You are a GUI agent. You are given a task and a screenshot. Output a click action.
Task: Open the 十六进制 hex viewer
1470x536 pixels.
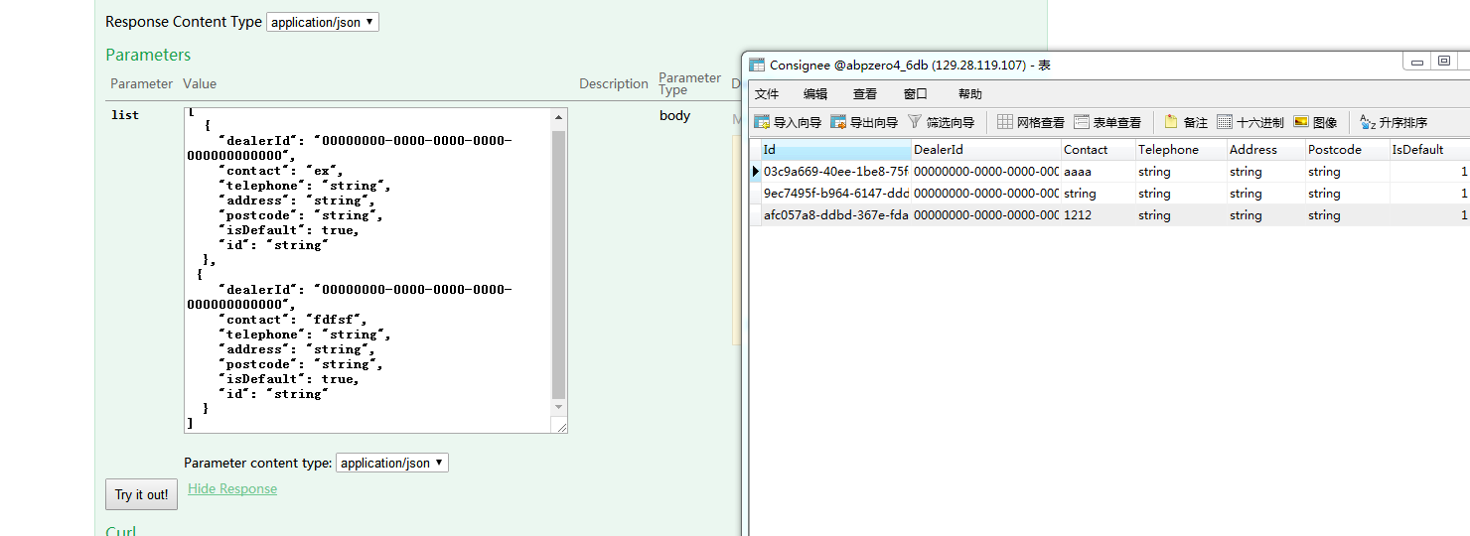coord(1250,122)
